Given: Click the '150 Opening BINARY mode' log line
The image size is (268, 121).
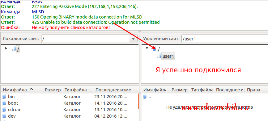Looking at the screenshot, I should click(x=87, y=17).
